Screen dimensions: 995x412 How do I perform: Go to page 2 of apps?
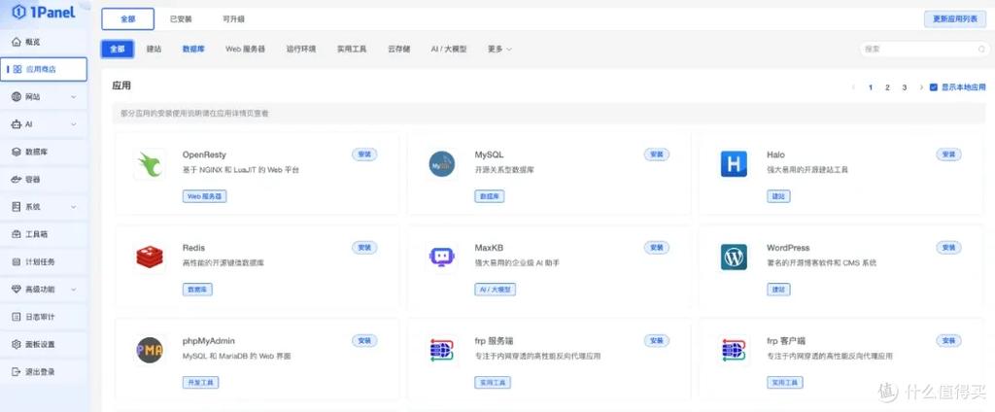point(887,87)
